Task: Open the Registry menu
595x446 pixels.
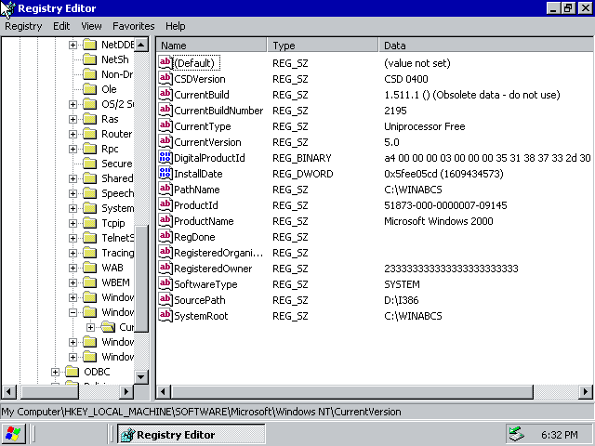Action: 23,26
